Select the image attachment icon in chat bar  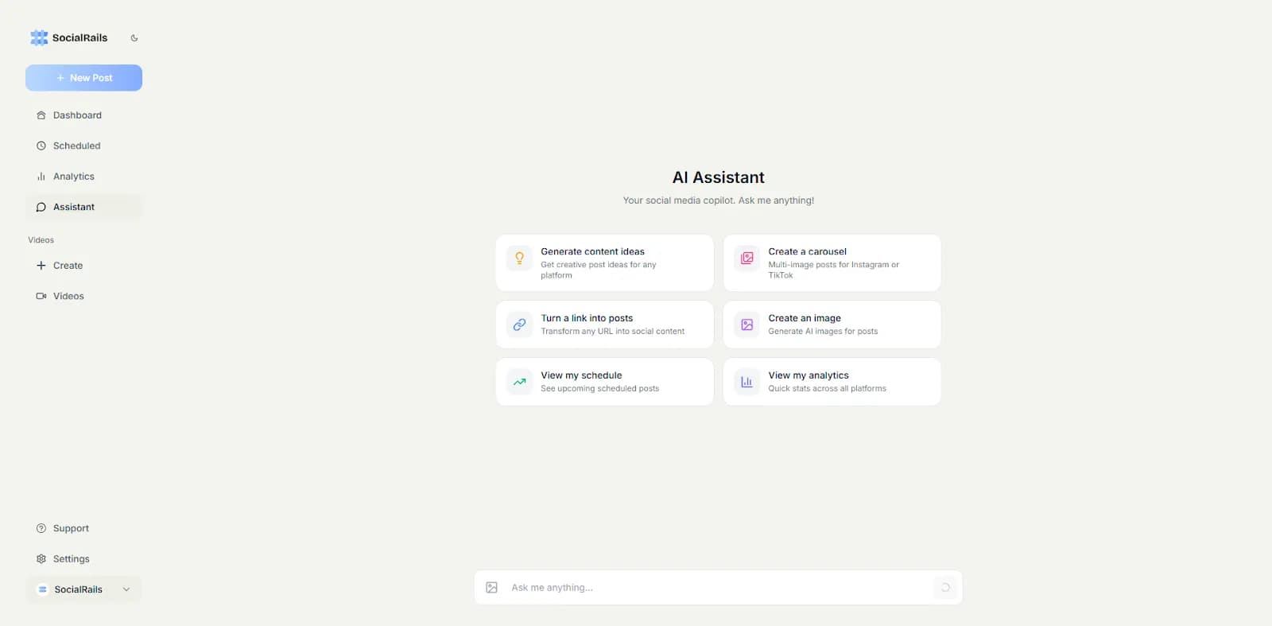[x=492, y=587]
